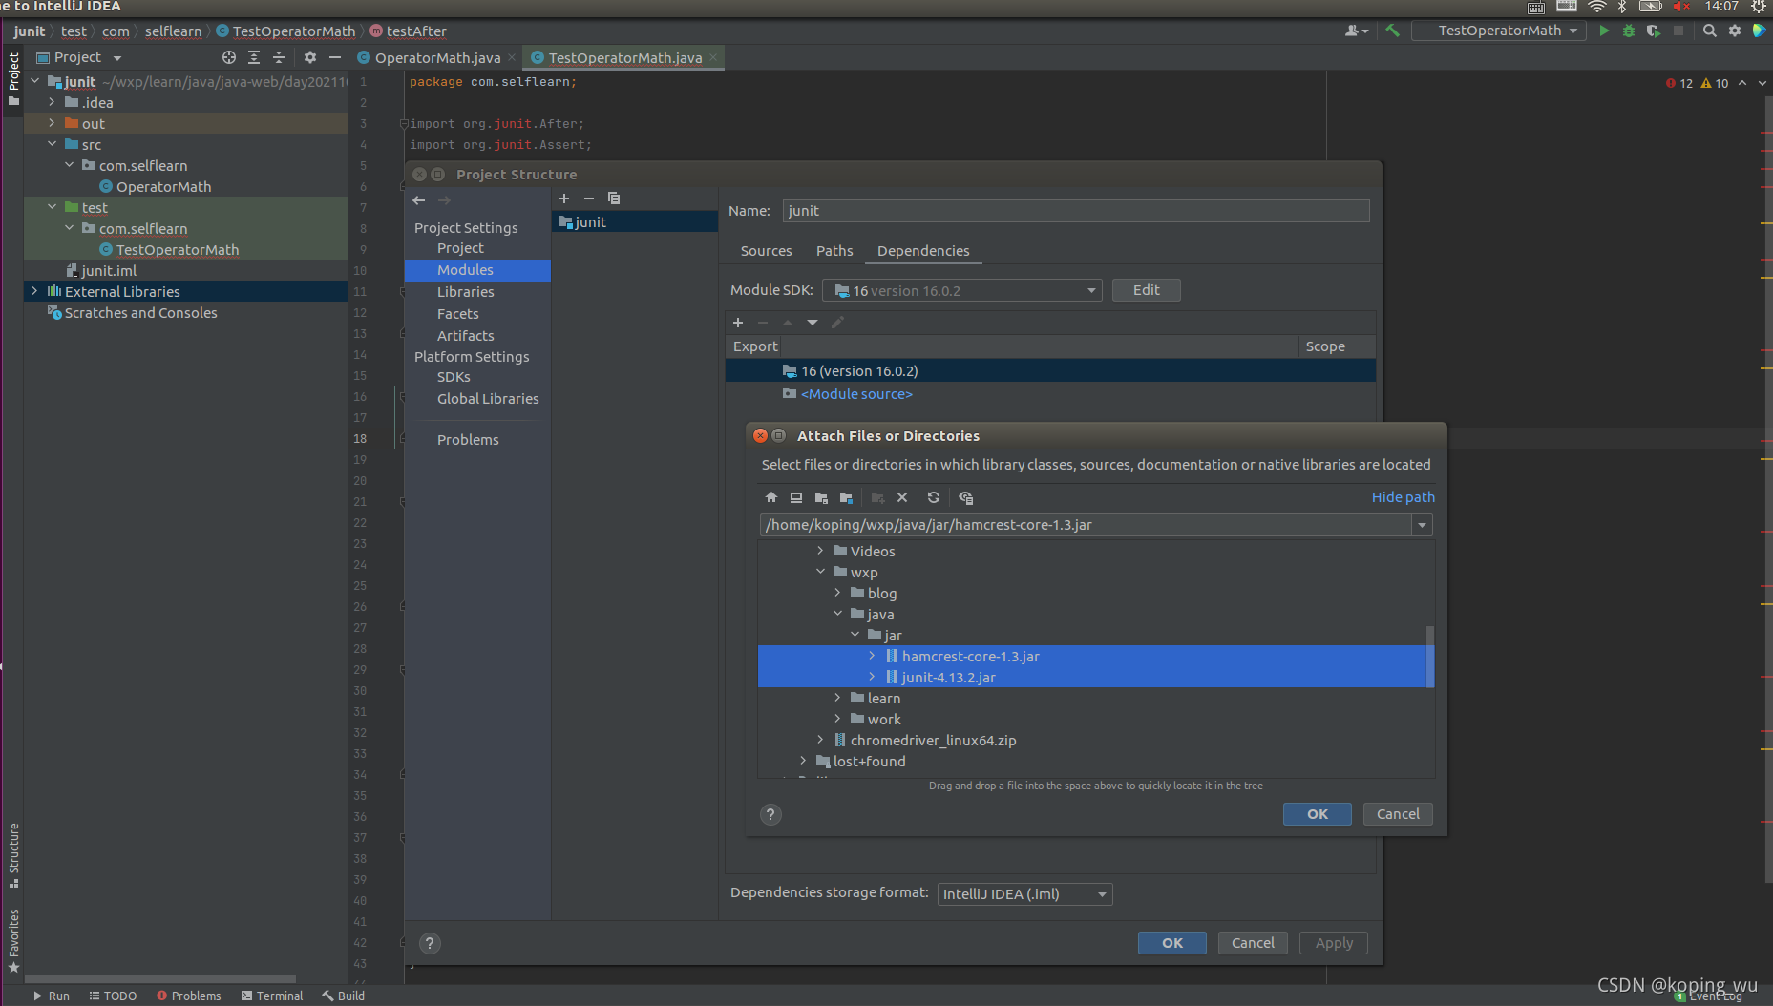Select the Dependencies tab

922,251
